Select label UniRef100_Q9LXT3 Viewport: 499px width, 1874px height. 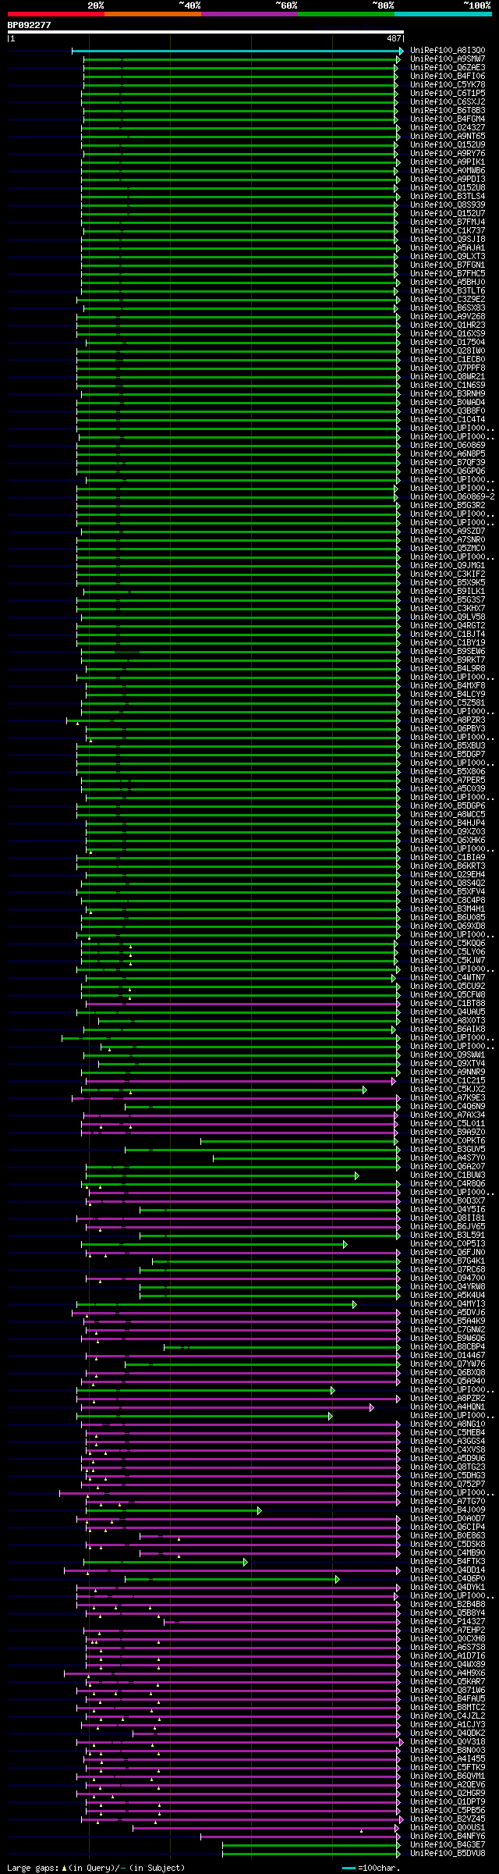(x=448, y=257)
